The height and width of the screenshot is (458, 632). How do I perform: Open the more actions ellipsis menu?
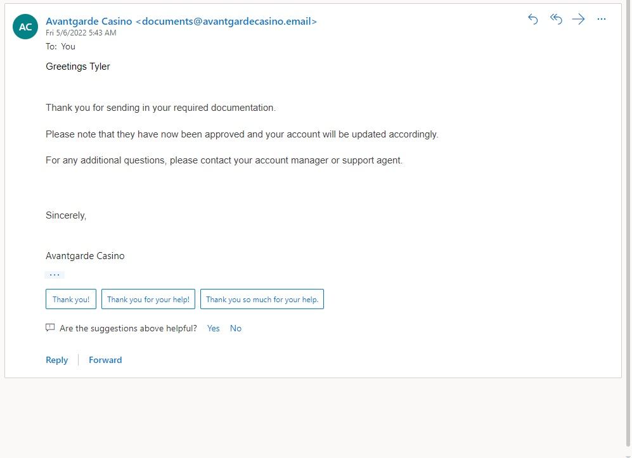point(602,19)
